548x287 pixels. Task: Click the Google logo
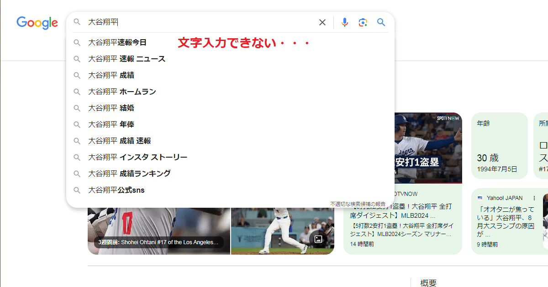pyautogui.click(x=37, y=23)
